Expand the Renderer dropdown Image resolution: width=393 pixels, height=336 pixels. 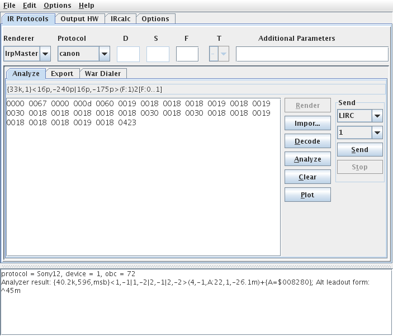pyautogui.click(x=45, y=54)
